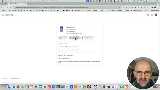Open a new tab with the plus button

(x=28, y=4)
